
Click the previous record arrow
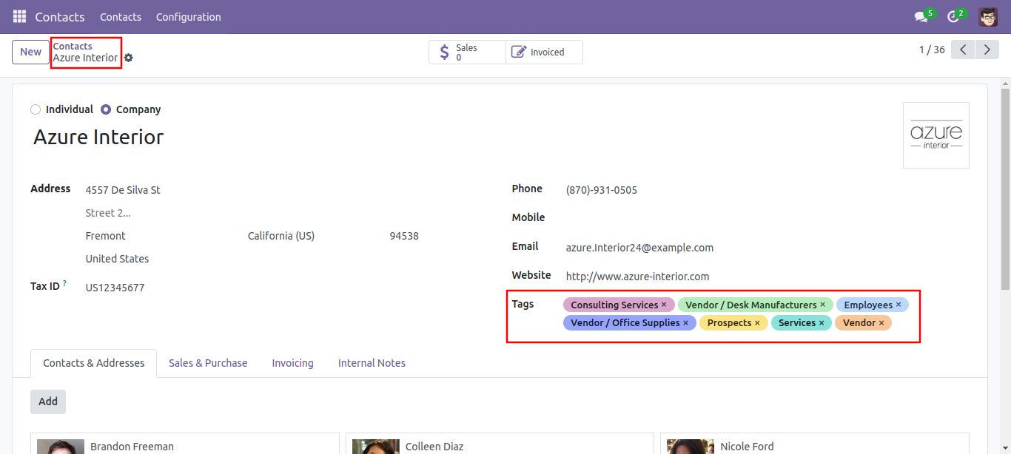pos(963,50)
